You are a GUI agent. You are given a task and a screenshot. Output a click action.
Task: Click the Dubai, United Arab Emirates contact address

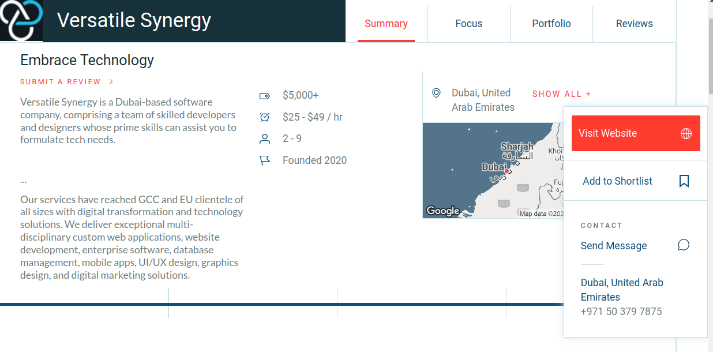[x=622, y=290]
